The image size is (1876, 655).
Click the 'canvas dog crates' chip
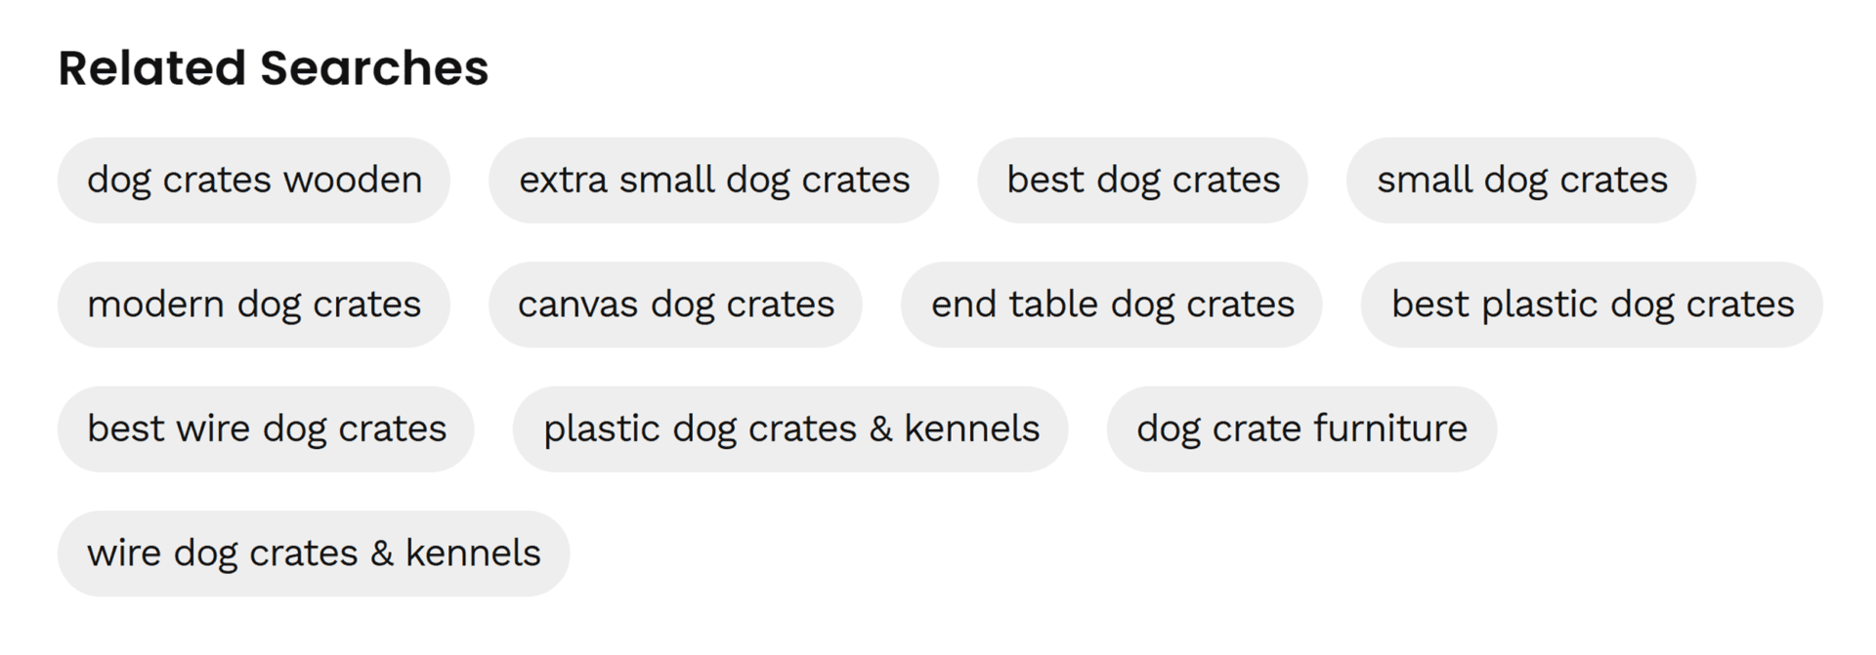675,305
